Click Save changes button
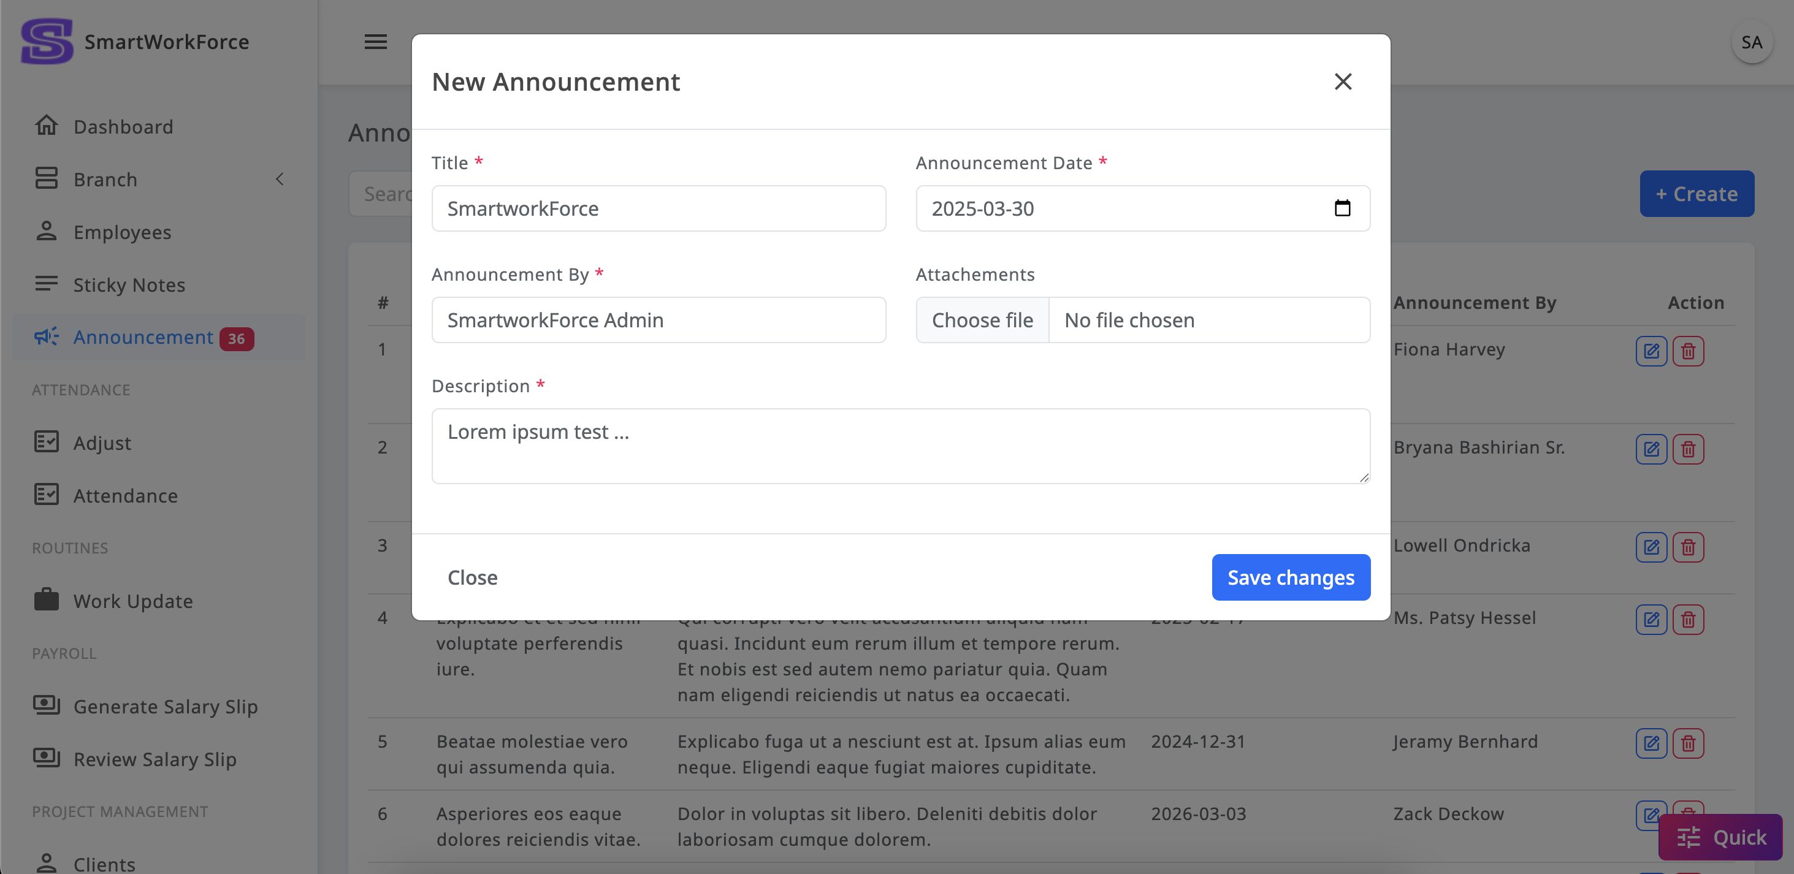The width and height of the screenshot is (1794, 874). (1291, 577)
